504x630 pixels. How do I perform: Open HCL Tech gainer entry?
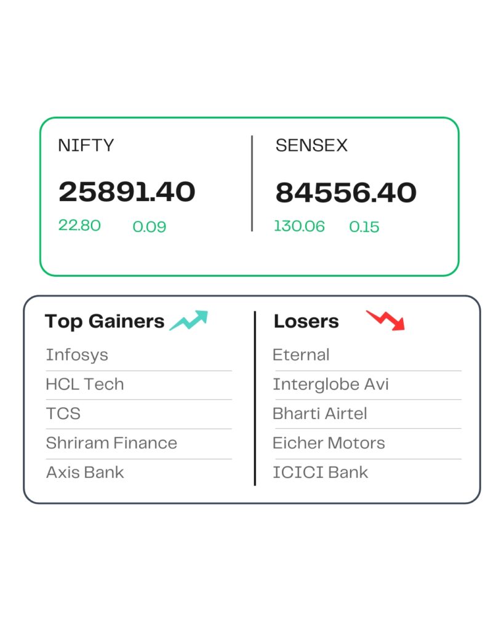[x=85, y=385]
